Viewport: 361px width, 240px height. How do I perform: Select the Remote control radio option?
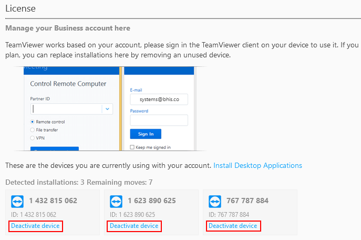33,122
